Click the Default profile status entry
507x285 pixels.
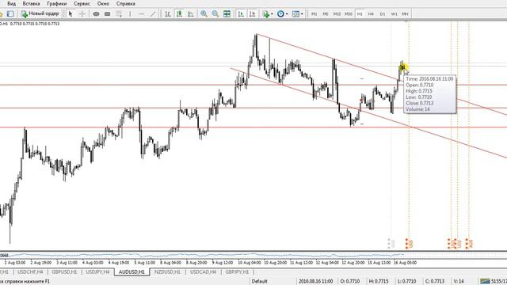point(259,282)
